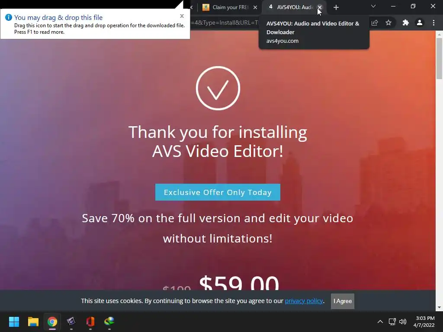Screen dimensions: 443x332
Task: Click the volume speaker tray icon
Action: tap(403, 322)
